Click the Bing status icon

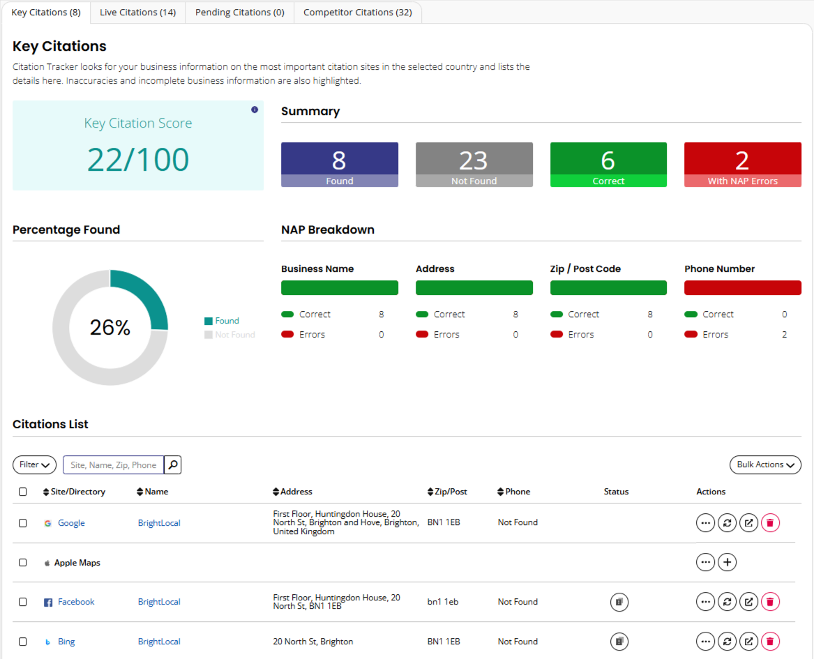619,642
